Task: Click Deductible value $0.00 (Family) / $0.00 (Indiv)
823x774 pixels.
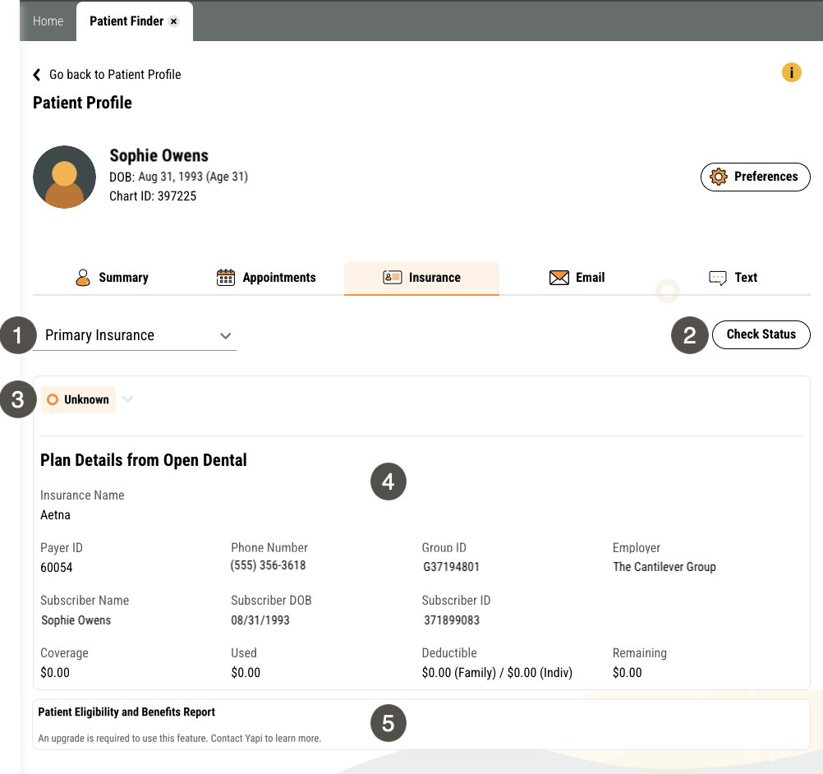Action: 497,673
